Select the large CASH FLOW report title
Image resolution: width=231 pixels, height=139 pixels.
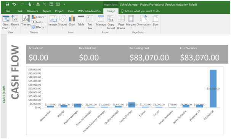click(x=15, y=72)
